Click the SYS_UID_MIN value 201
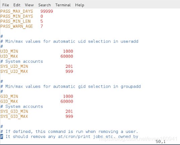Screen dimensions: 180x145 point(69,66)
